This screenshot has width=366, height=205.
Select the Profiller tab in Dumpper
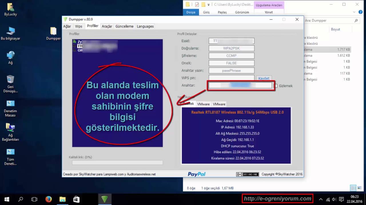point(93,26)
